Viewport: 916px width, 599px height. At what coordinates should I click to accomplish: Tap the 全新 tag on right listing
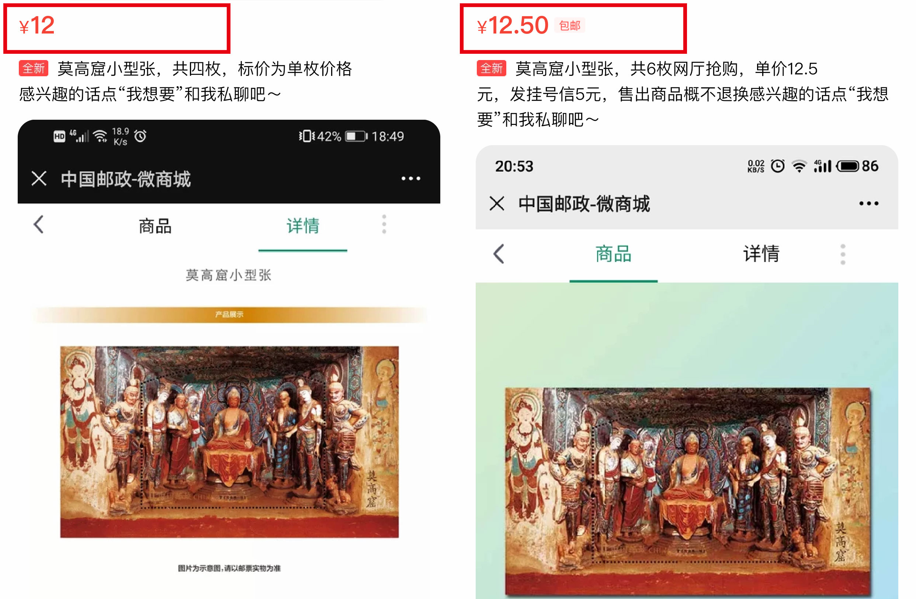[492, 69]
